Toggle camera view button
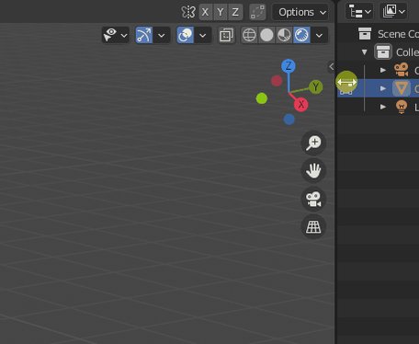The image size is (419, 344). 313,199
